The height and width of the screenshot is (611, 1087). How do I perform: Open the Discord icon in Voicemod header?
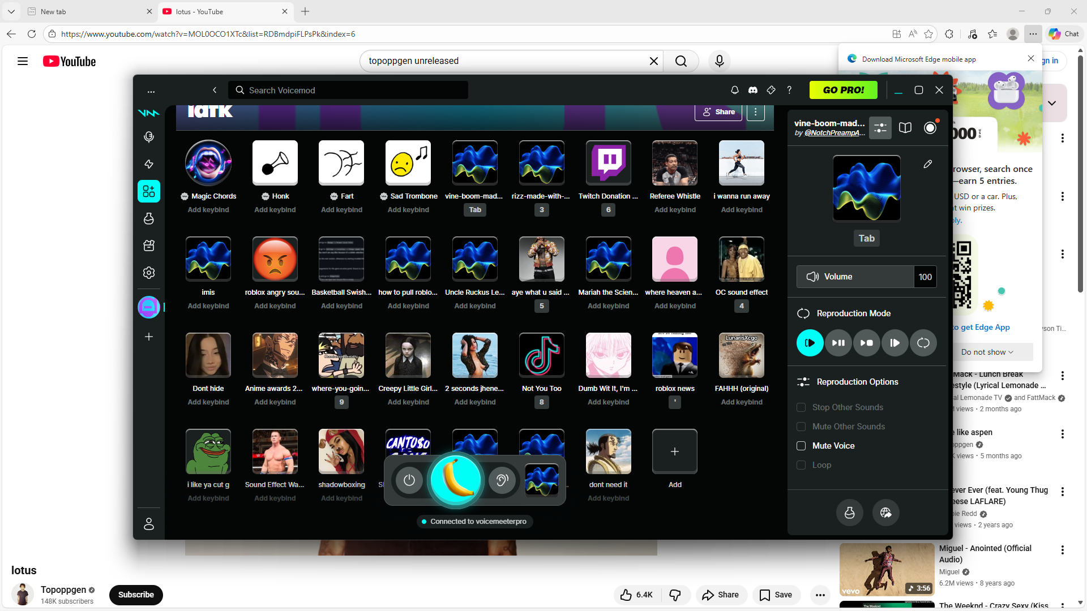pyautogui.click(x=753, y=90)
